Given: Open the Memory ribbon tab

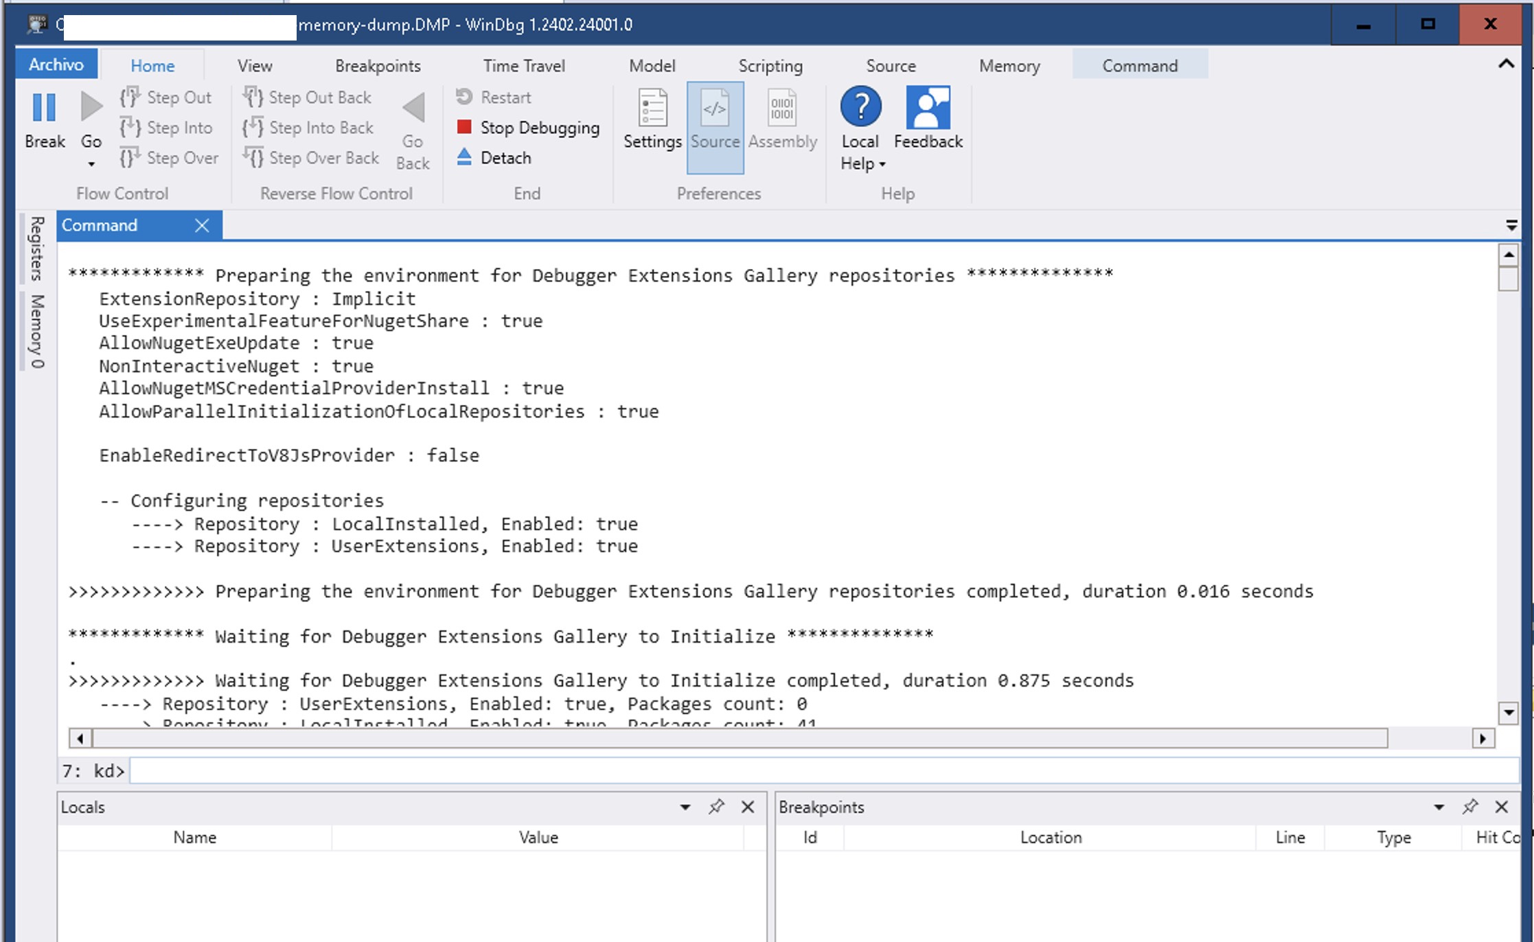Looking at the screenshot, I should 1009,66.
